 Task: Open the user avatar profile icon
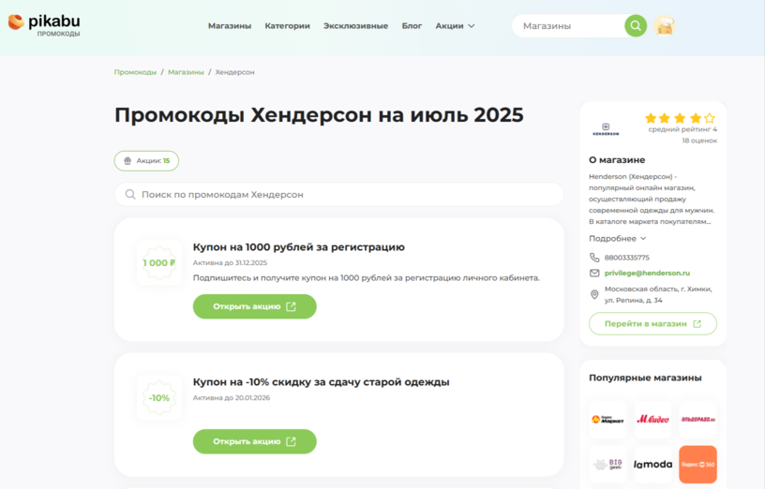tap(665, 26)
